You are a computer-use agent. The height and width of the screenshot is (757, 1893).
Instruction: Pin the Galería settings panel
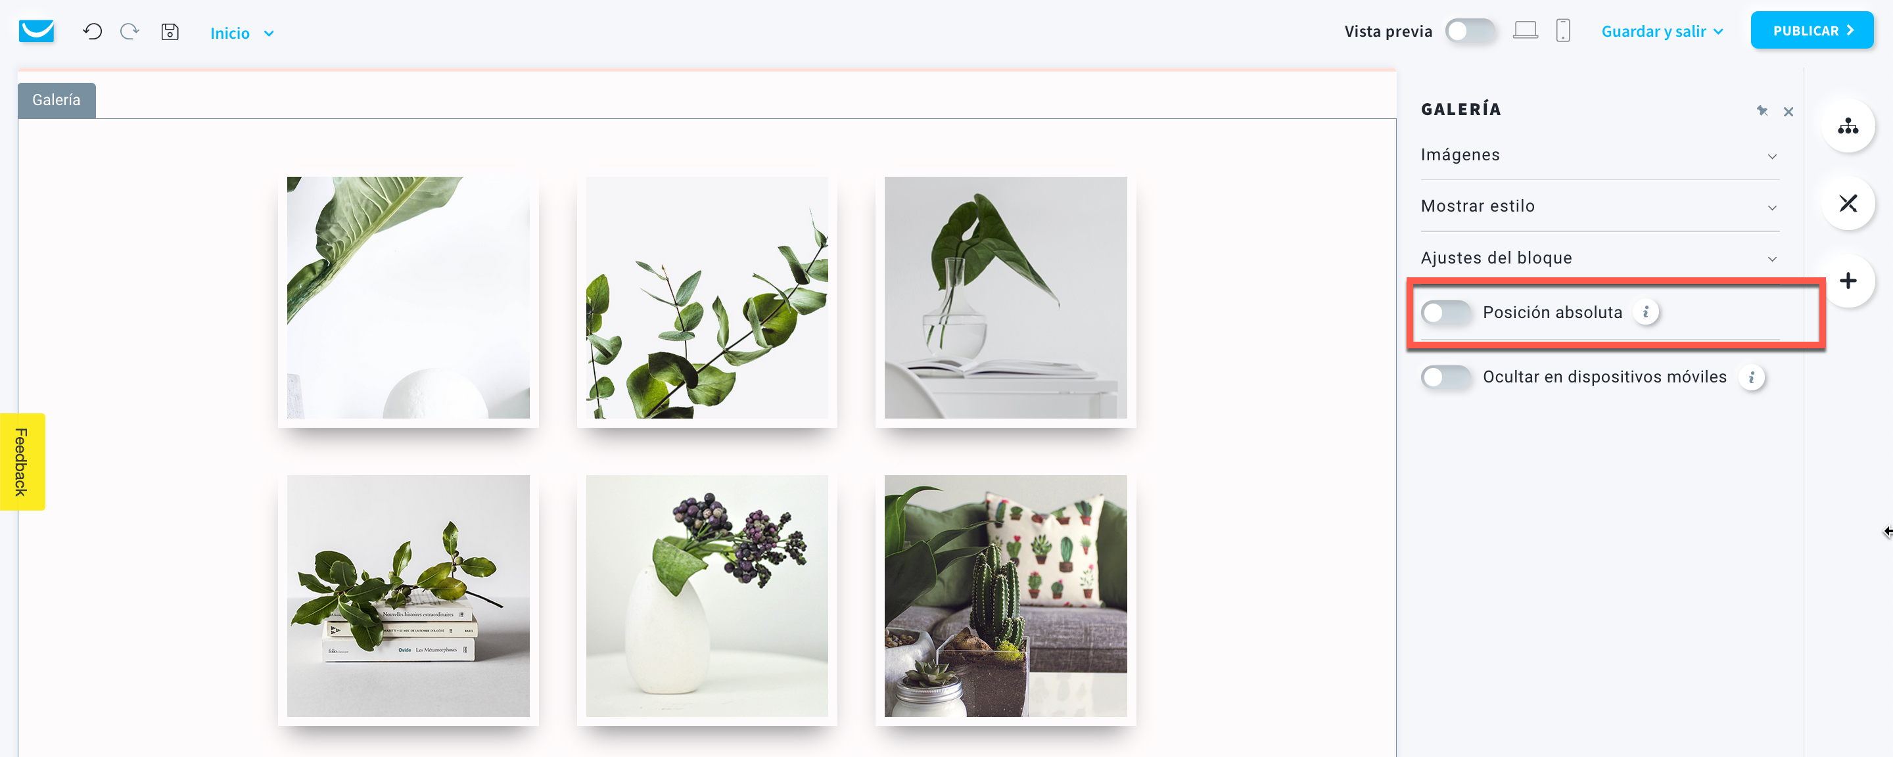[x=1762, y=111]
